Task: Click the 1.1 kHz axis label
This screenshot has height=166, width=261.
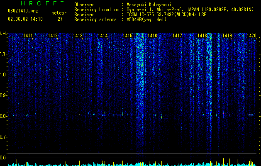Action: tap(3, 54)
